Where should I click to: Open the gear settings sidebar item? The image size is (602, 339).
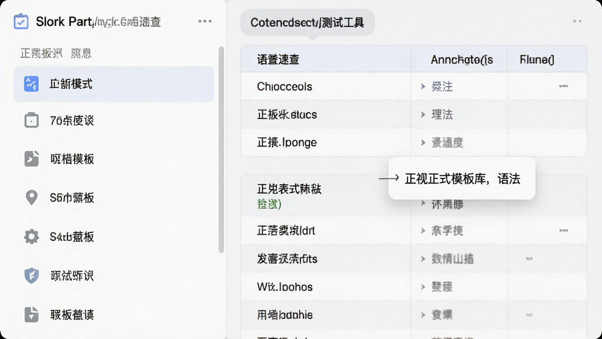click(32, 237)
